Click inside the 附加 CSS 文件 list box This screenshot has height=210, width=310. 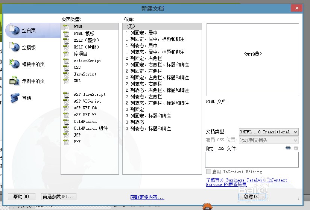click(x=252, y=160)
